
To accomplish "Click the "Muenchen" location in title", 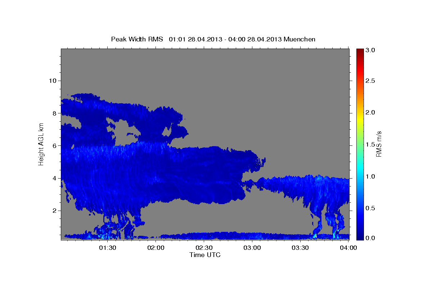I will [x=300, y=39].
